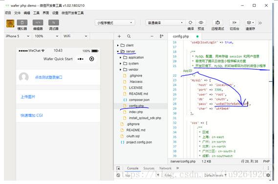Toggle the debugger panel button

pos(54,22)
